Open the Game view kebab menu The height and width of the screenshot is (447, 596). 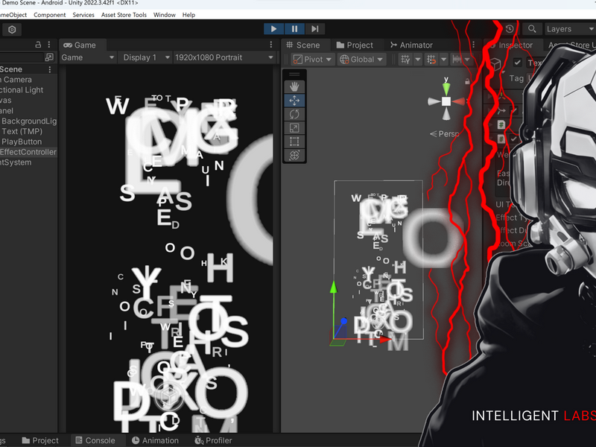click(271, 45)
